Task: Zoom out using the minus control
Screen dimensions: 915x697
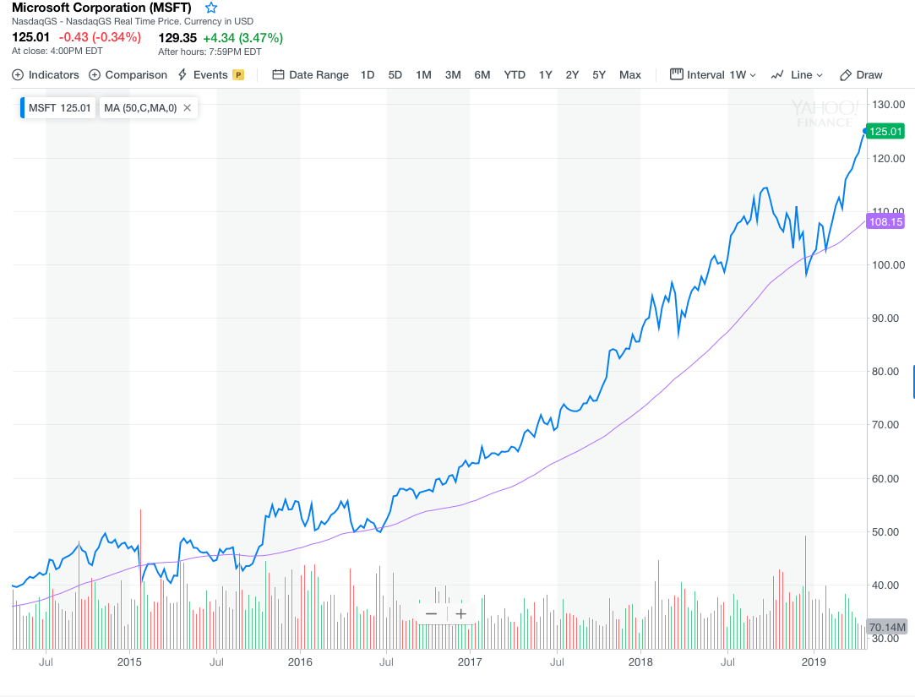Action: tap(431, 613)
